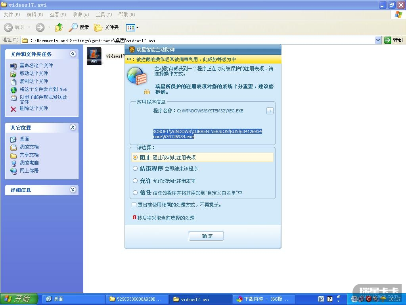This screenshot has width=406, height=305.
Task: Click the 转到 go button
Action: point(394,40)
